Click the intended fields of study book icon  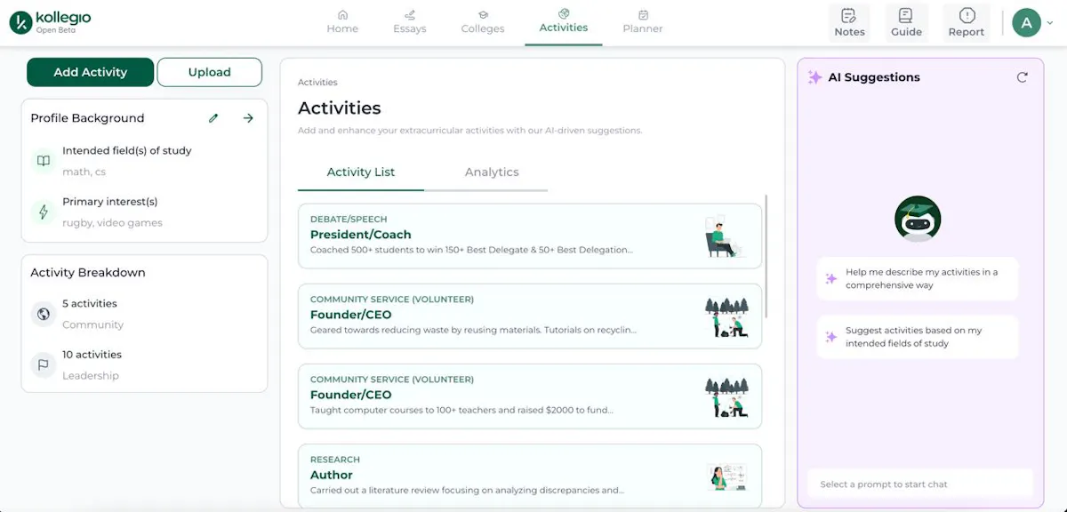[x=43, y=161]
